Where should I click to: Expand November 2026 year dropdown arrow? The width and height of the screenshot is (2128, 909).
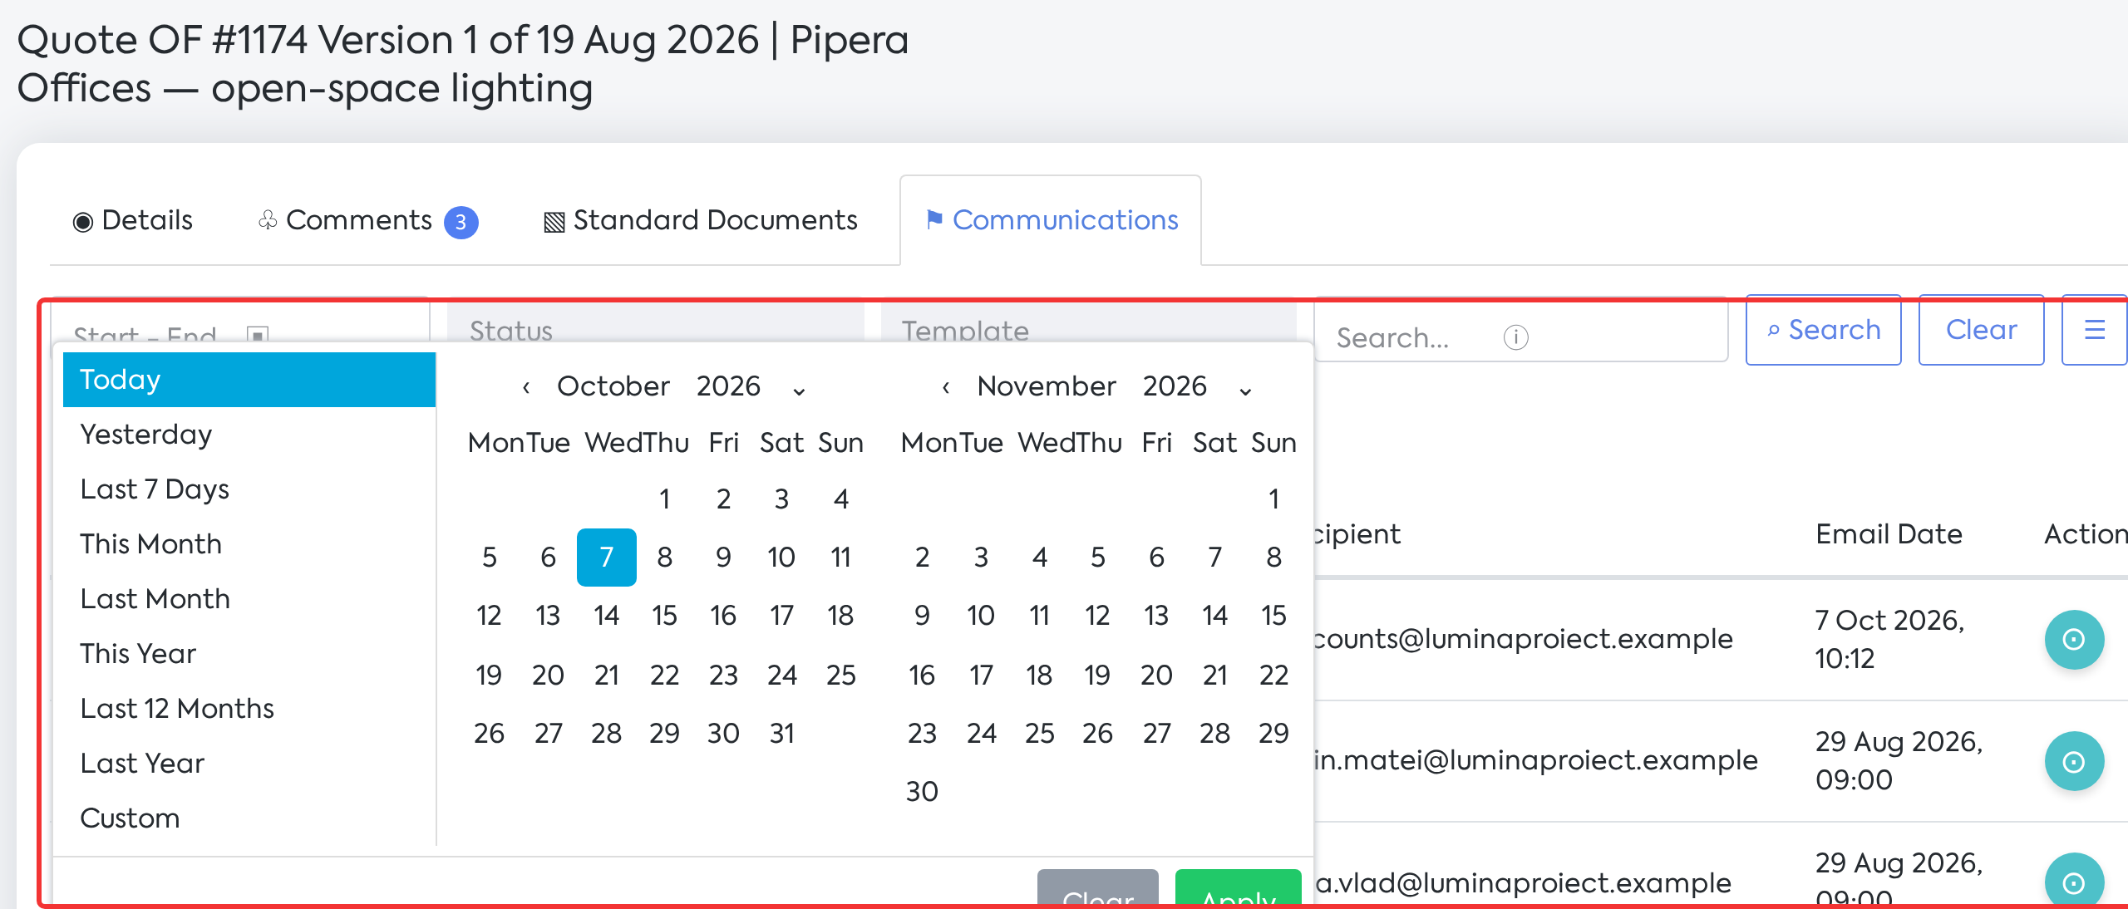(x=1245, y=390)
